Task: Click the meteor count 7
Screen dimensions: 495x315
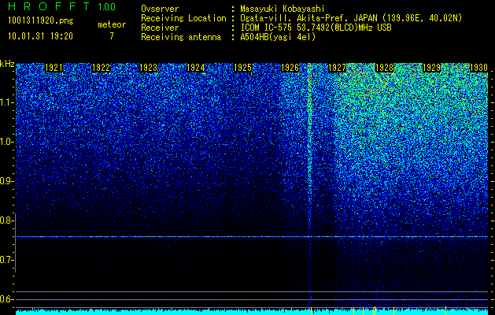Action: [112, 36]
